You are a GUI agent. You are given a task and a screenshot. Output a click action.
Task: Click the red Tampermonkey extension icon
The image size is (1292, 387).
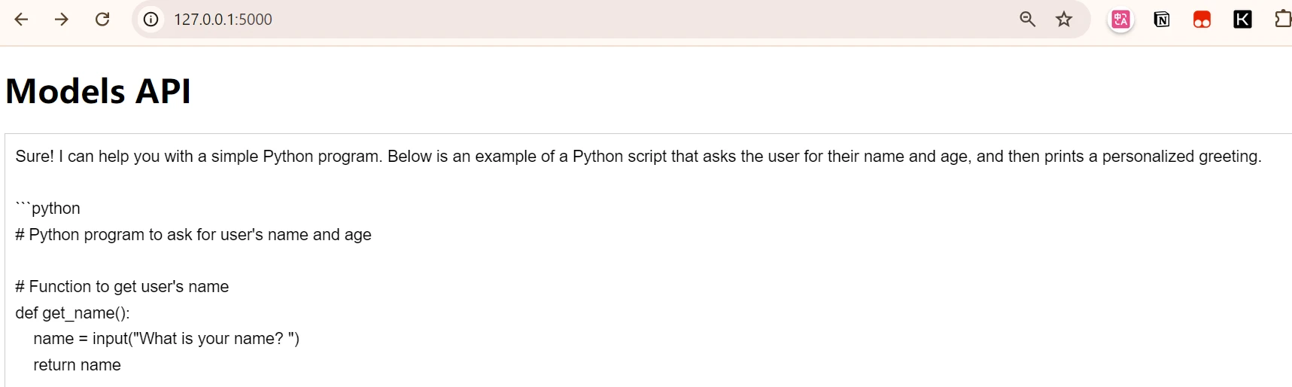1202,20
